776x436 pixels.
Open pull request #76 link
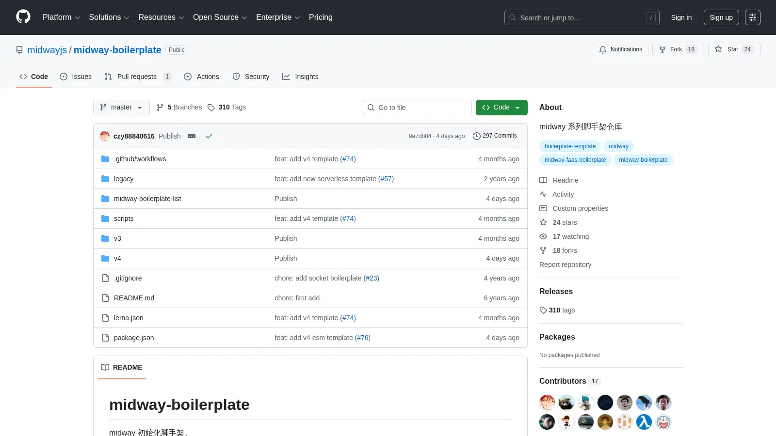click(363, 338)
